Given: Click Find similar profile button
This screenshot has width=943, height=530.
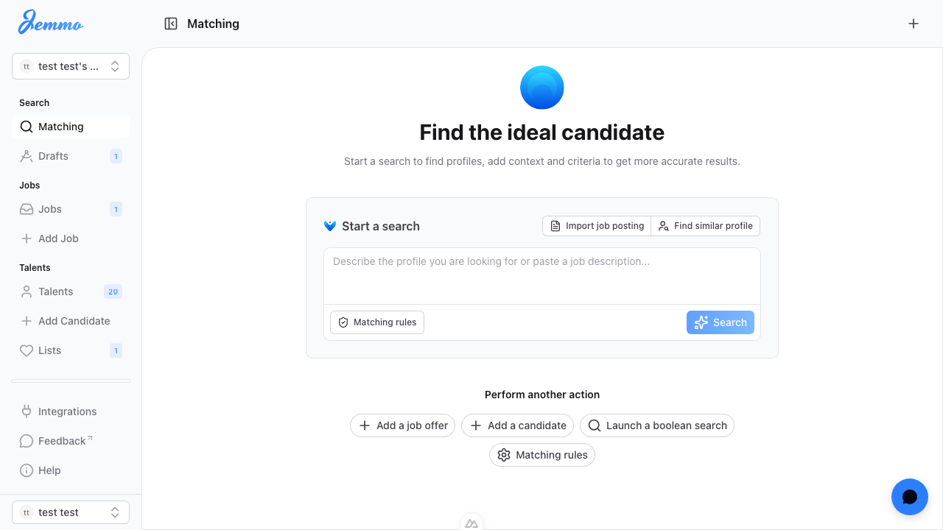Looking at the screenshot, I should (706, 226).
